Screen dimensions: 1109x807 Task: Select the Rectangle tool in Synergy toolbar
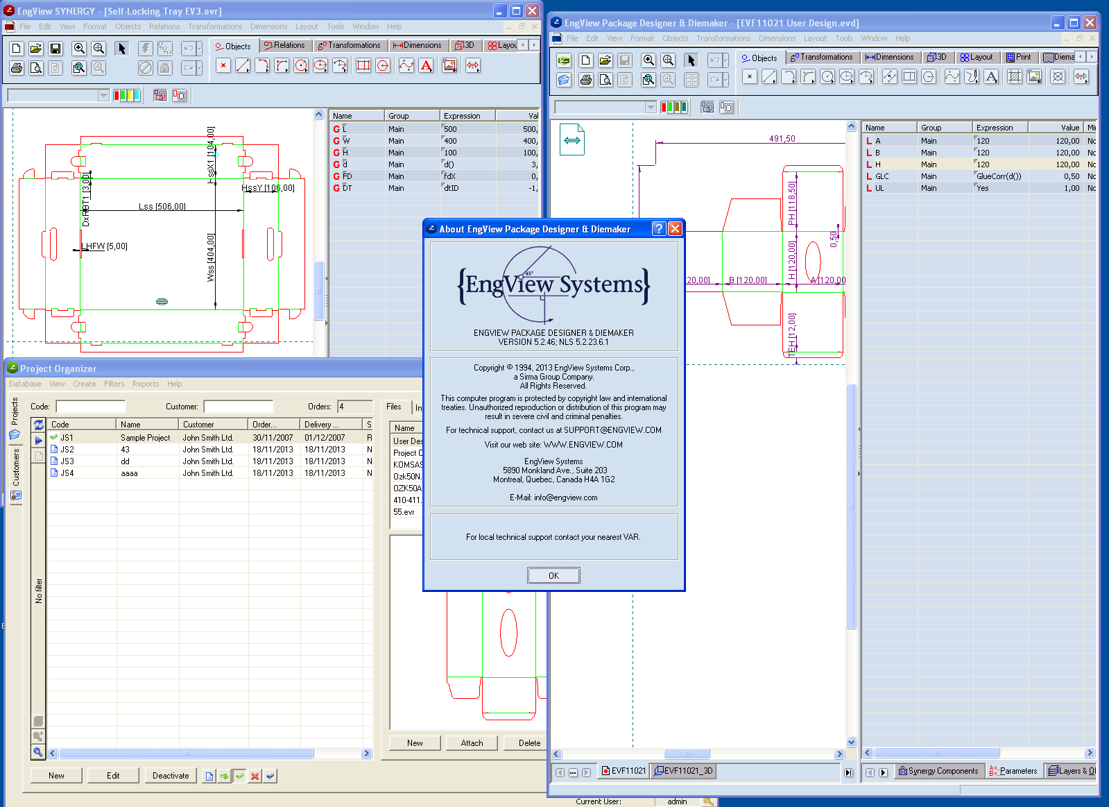click(x=363, y=66)
